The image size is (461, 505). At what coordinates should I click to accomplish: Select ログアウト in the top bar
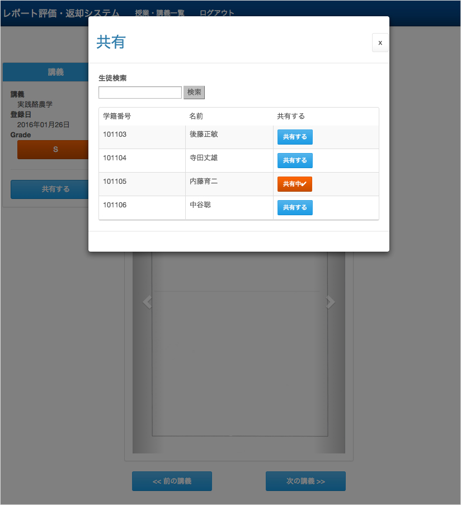pos(217,13)
